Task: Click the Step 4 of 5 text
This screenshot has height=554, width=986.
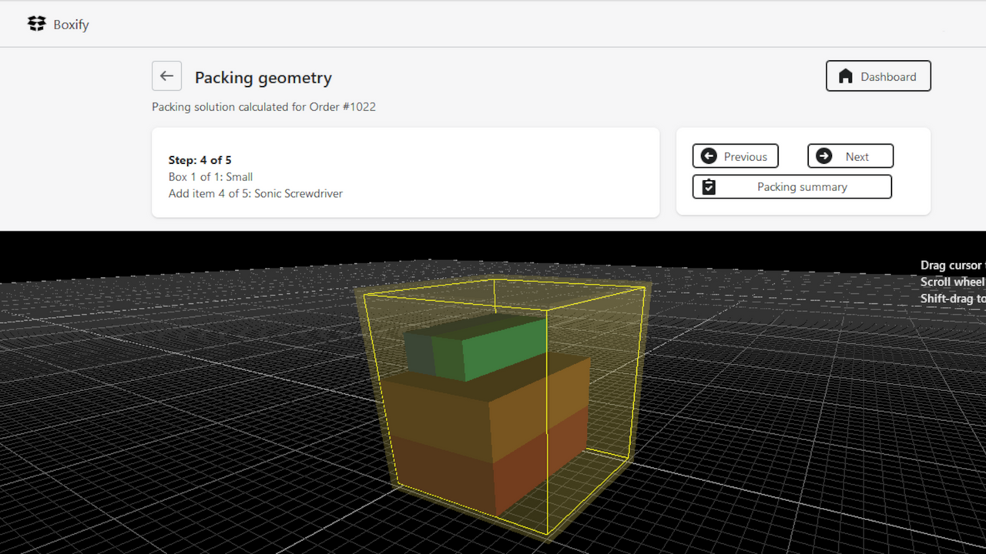Action: click(x=200, y=159)
